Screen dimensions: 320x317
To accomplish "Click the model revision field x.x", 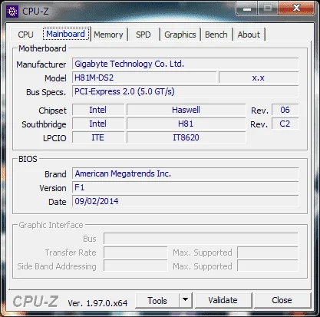I will point(259,78).
